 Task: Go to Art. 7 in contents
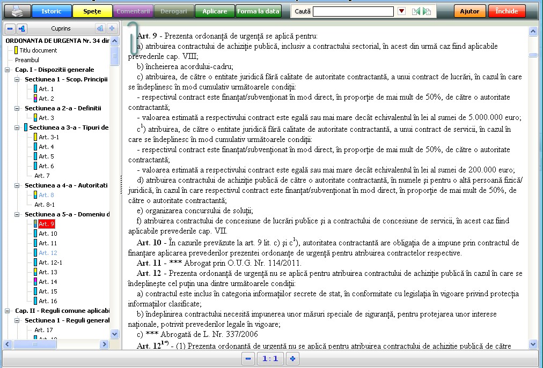(42, 176)
